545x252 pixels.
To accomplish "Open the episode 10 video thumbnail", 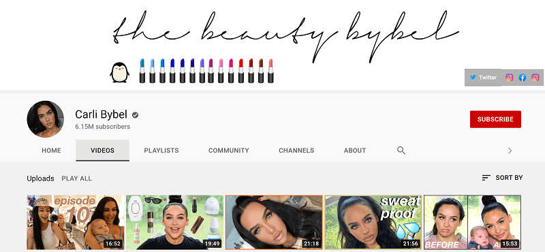I will click(x=76, y=222).
